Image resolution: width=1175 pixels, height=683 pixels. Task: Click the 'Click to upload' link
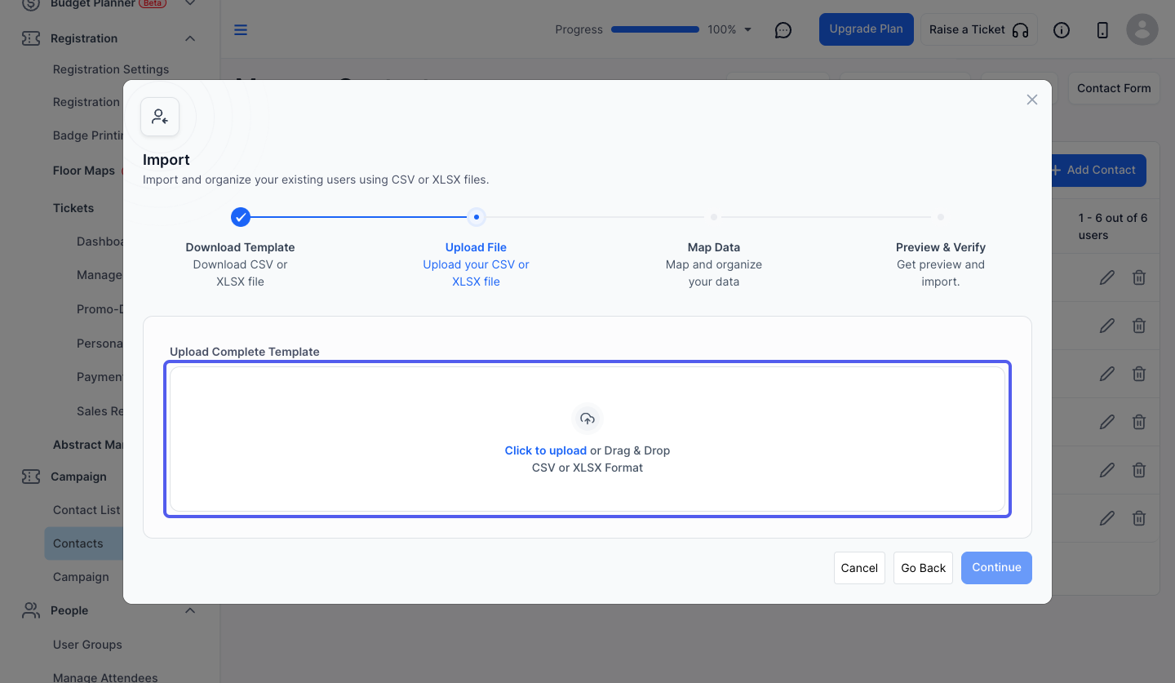[546, 450]
